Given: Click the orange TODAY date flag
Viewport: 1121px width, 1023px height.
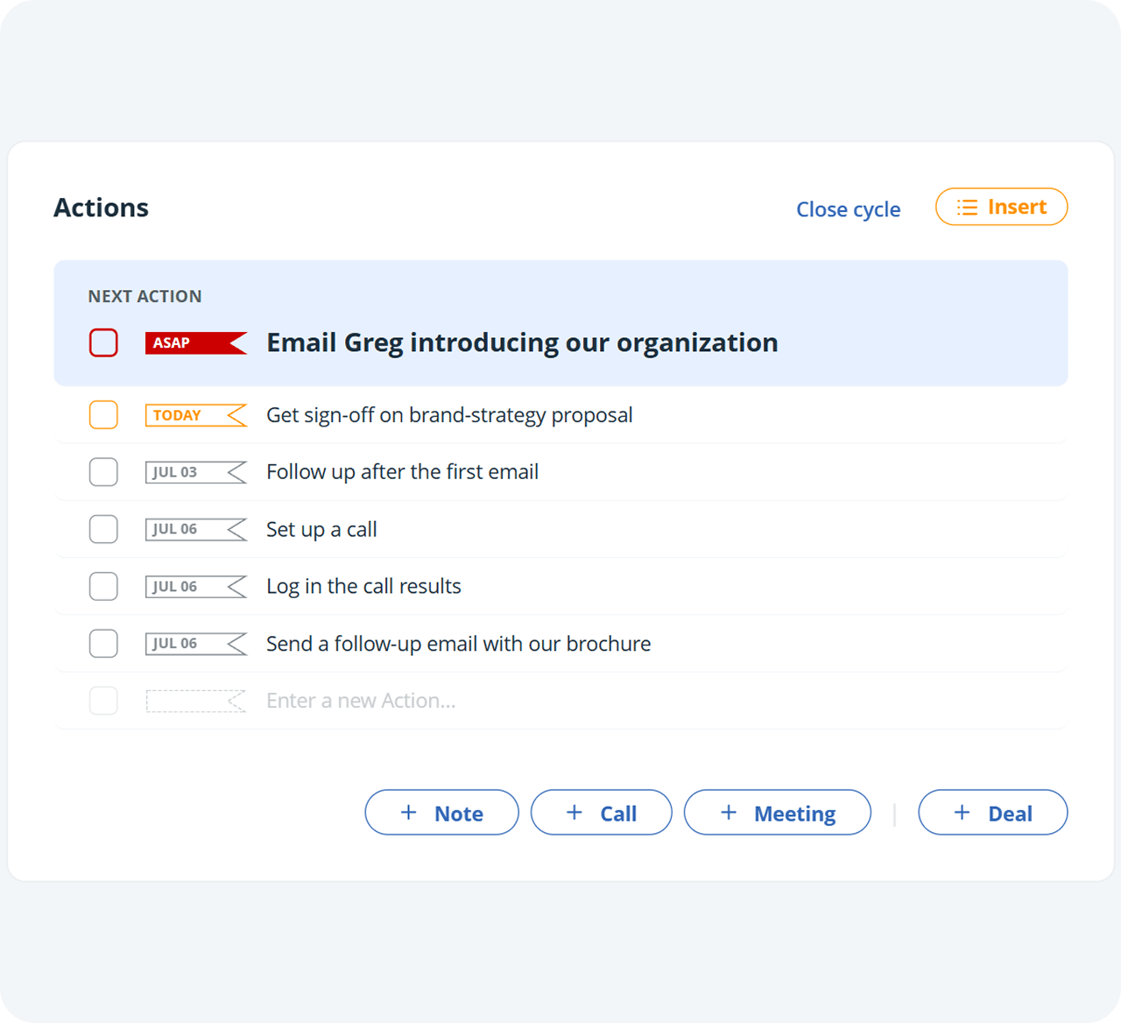Looking at the screenshot, I should (x=196, y=415).
